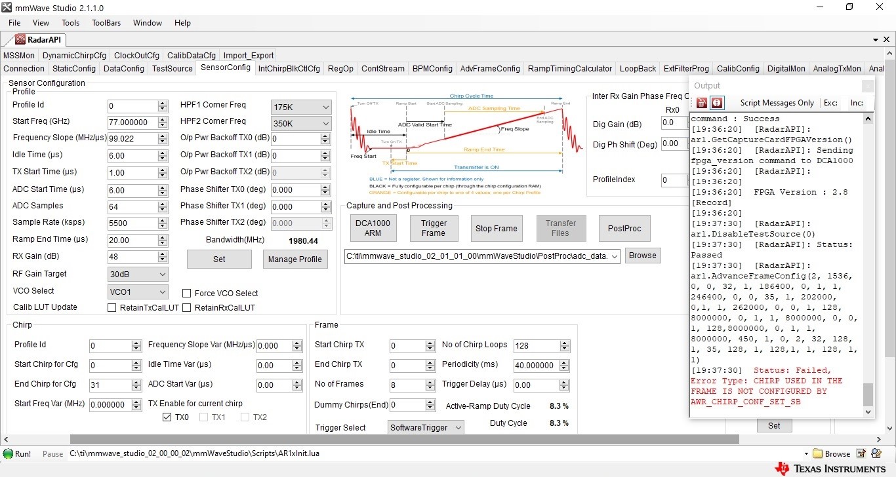Image resolution: width=896 pixels, height=477 pixels.
Task: Click the script file path field
Action: coord(435,453)
